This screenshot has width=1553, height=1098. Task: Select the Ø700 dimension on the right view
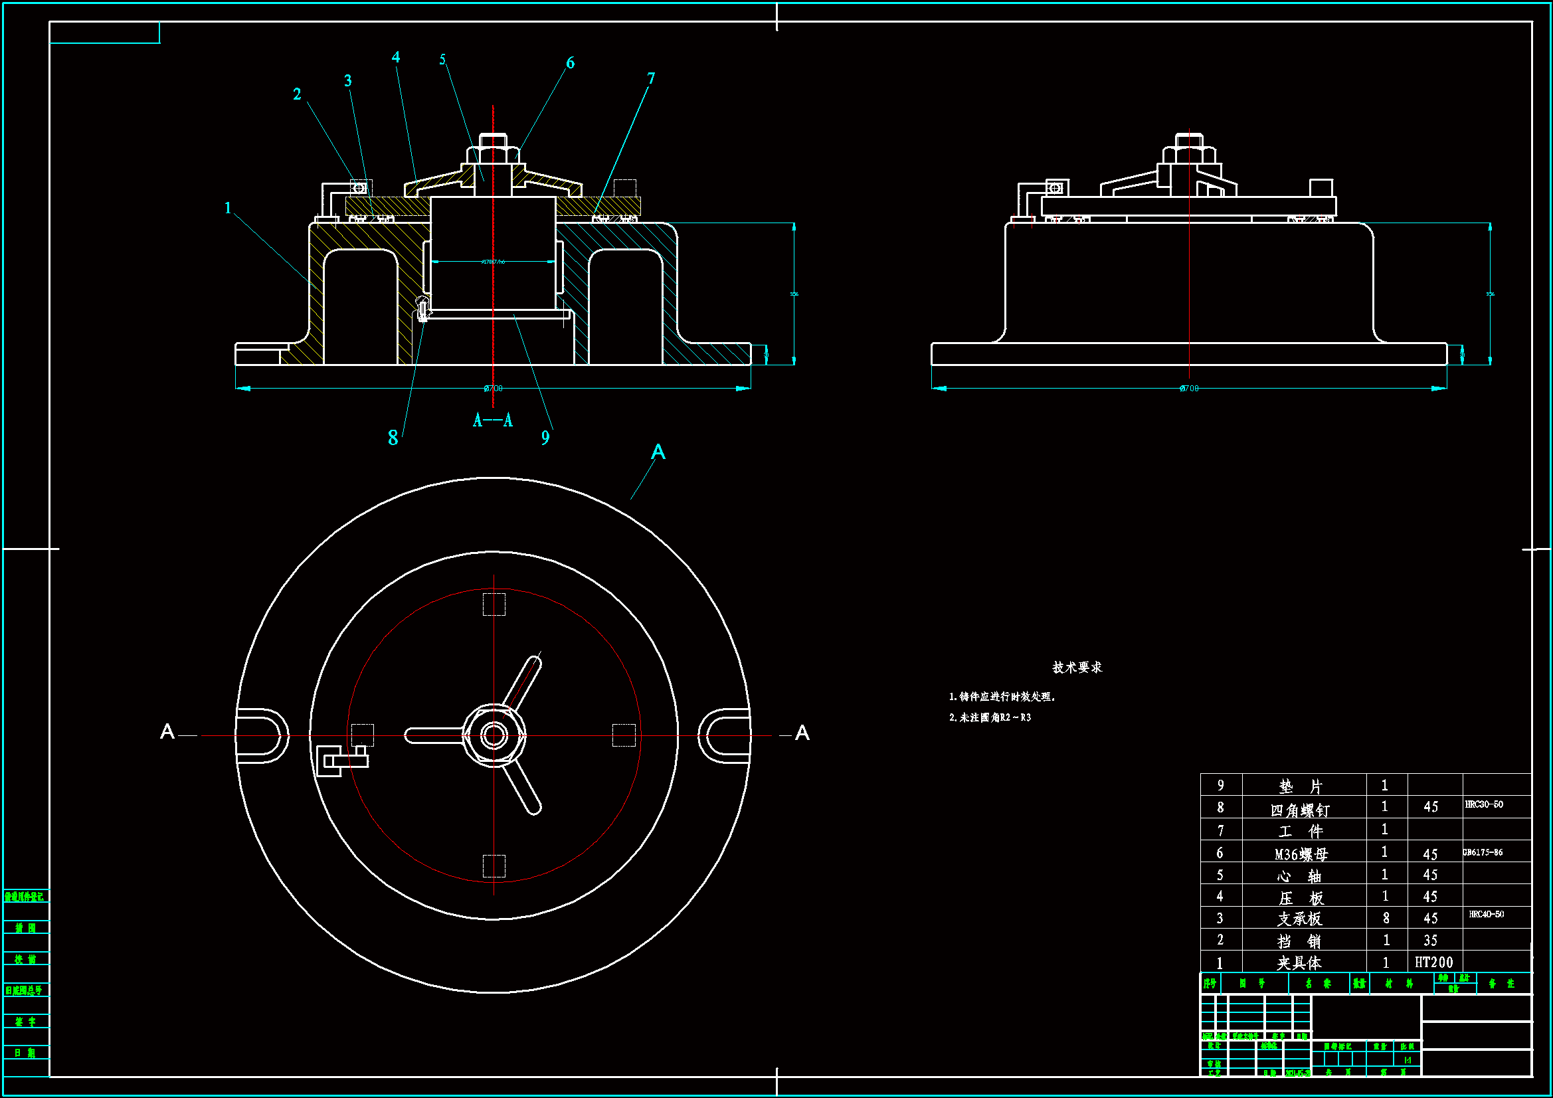[1188, 389]
